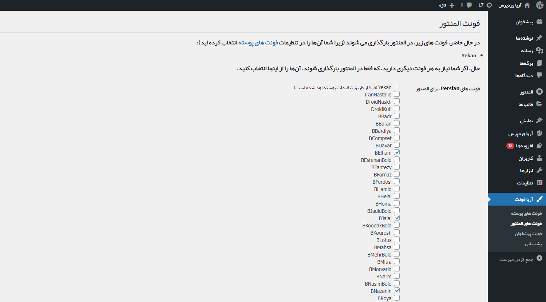Image resolution: width=546 pixels, height=302 pixels.
Task: Click the wrench icon beside ابزارها
Action: coord(539,171)
